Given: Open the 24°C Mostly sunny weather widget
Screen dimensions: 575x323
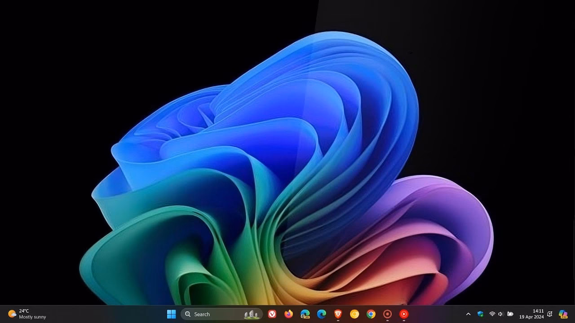Looking at the screenshot, I should [27, 314].
